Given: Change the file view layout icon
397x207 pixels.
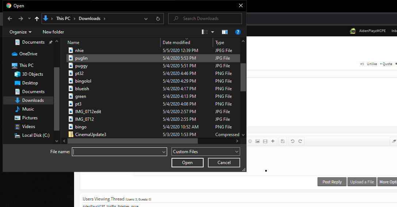Looking at the screenshot, I should (x=205, y=32).
